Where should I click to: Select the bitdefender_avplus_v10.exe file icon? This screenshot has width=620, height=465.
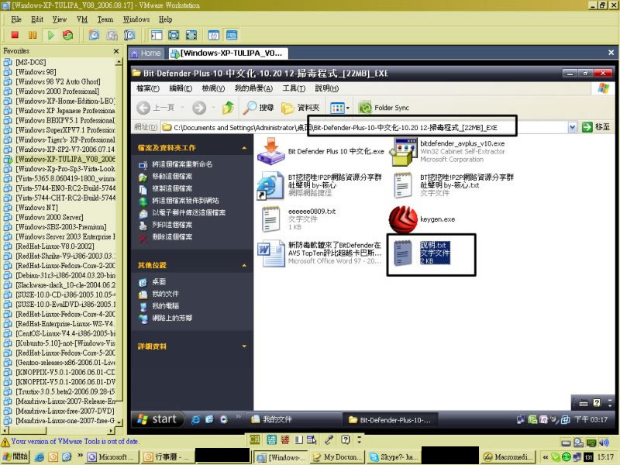tap(403, 151)
